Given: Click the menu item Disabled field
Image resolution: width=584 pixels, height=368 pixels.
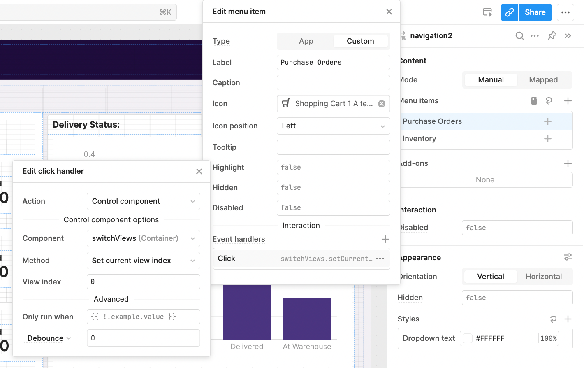Looking at the screenshot, I should point(333,208).
